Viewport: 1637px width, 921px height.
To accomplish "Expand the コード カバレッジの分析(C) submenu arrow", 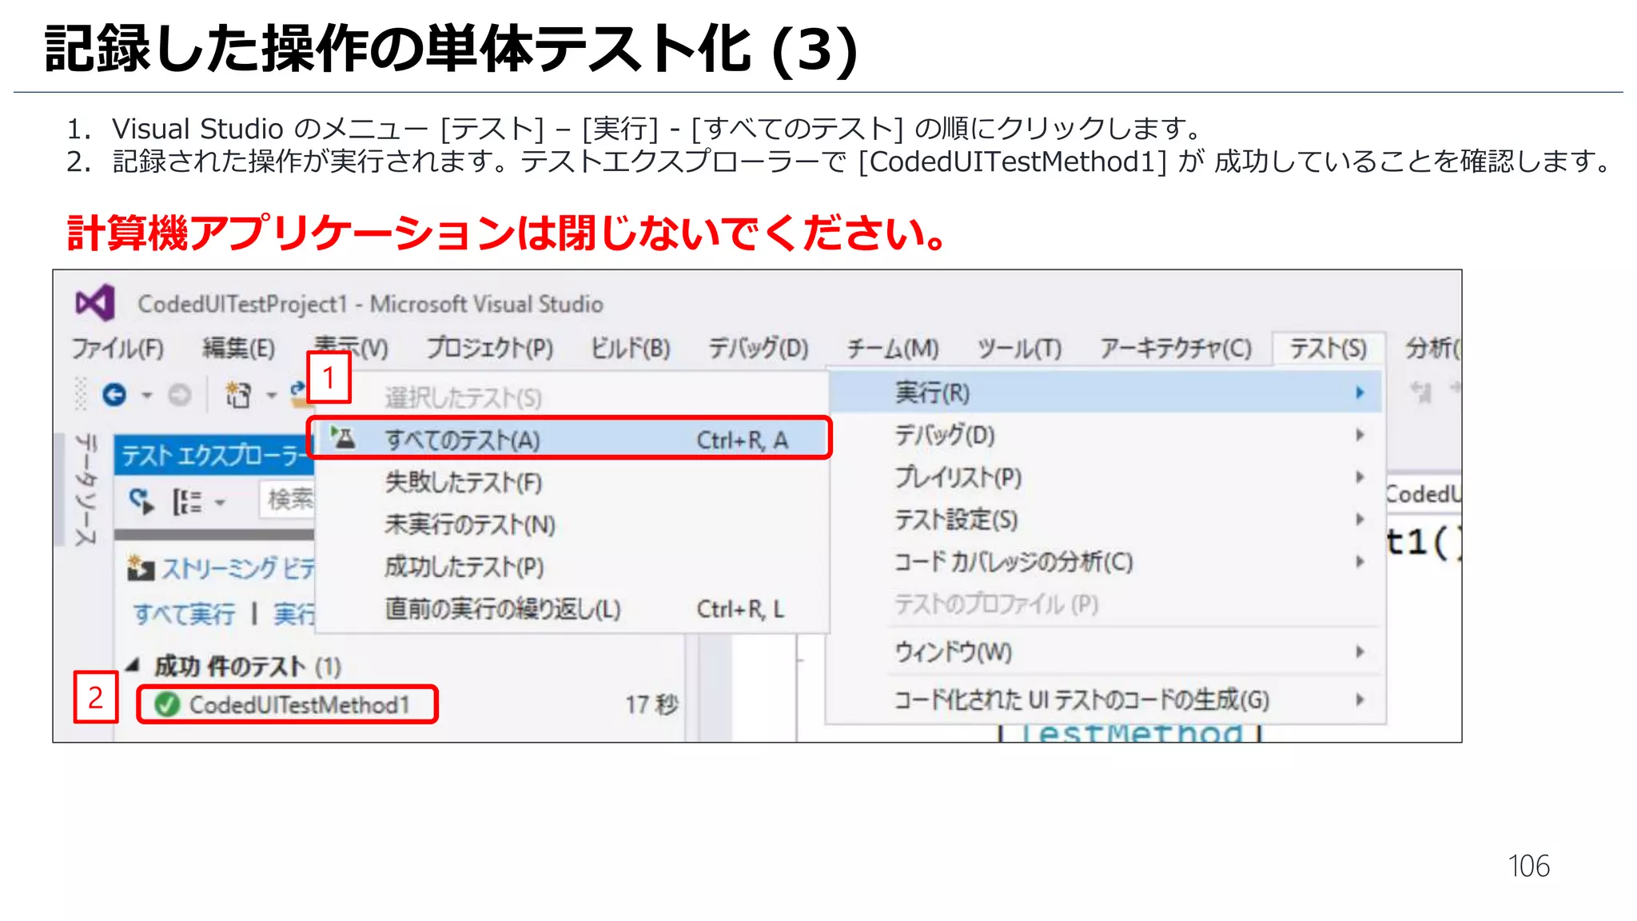I will [x=1360, y=562].
